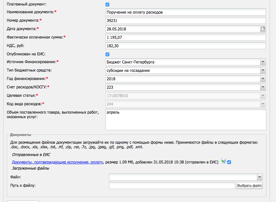Toggle checkbox next to the sent ЕИС document

click(x=229, y=162)
